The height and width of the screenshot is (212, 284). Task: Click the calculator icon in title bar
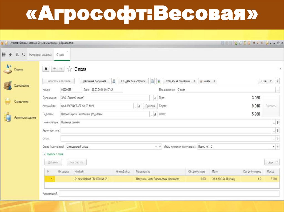tap(245, 43)
